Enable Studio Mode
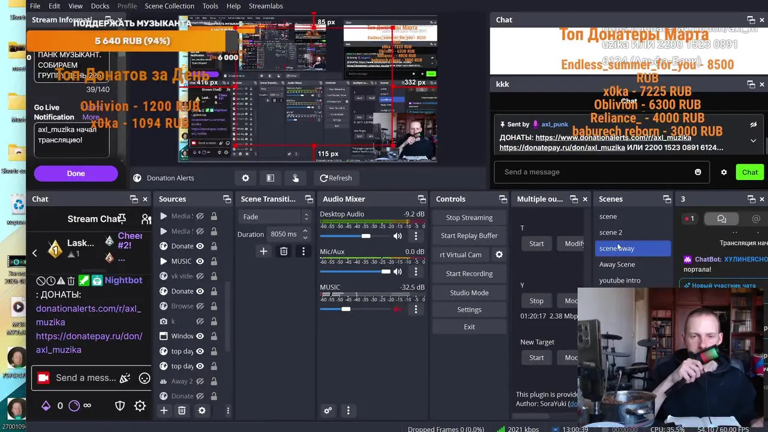The height and width of the screenshot is (432, 768). (x=469, y=293)
